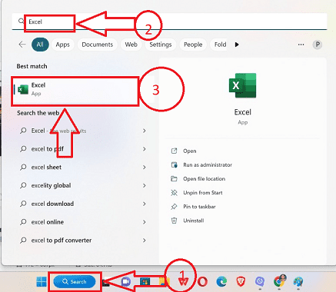Screen dimensions: 336x292
Task: Click magnifier icon beside 'excel download'
Action: click(23, 204)
